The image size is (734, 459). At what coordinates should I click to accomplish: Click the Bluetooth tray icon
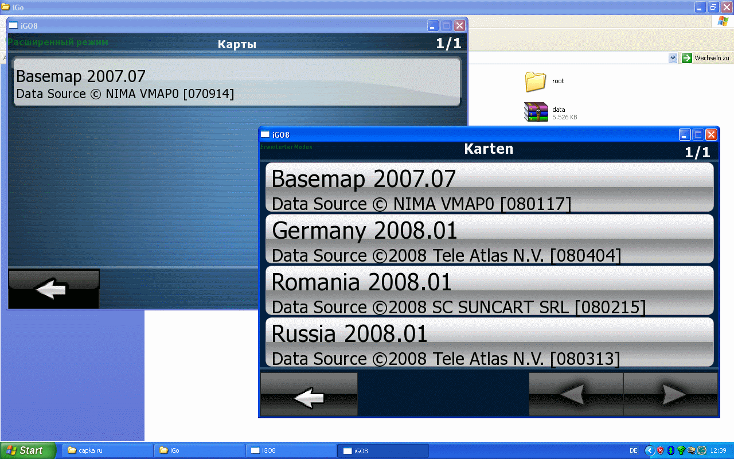pos(670,450)
